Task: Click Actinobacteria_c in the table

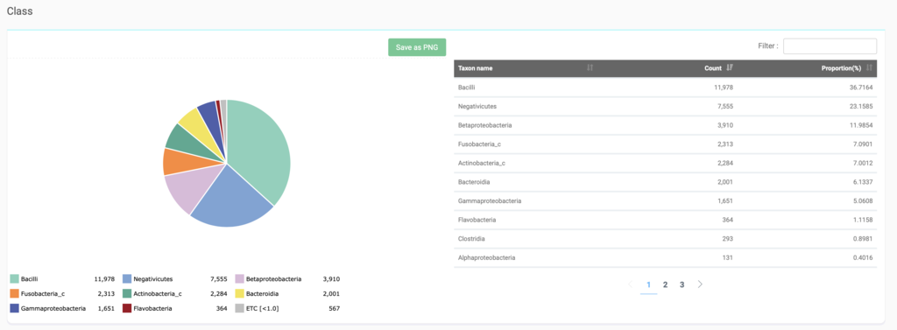Action: (x=482, y=163)
